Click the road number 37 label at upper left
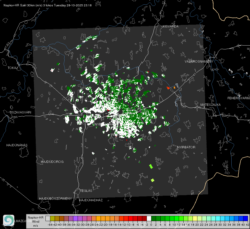The image size is (250, 229). pyautogui.click(x=8, y=44)
